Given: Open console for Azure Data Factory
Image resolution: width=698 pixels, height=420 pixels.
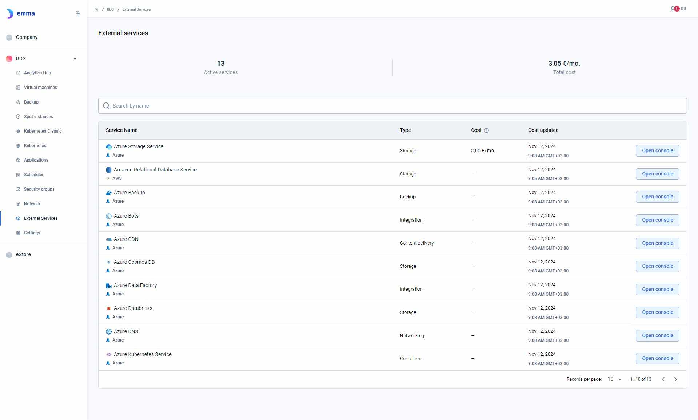Looking at the screenshot, I should (657, 290).
